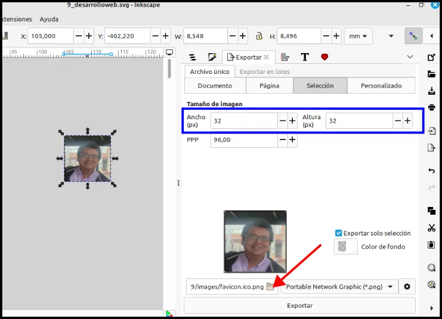Click the print icon in the sidebar
This screenshot has width=442, height=319.
431,107
